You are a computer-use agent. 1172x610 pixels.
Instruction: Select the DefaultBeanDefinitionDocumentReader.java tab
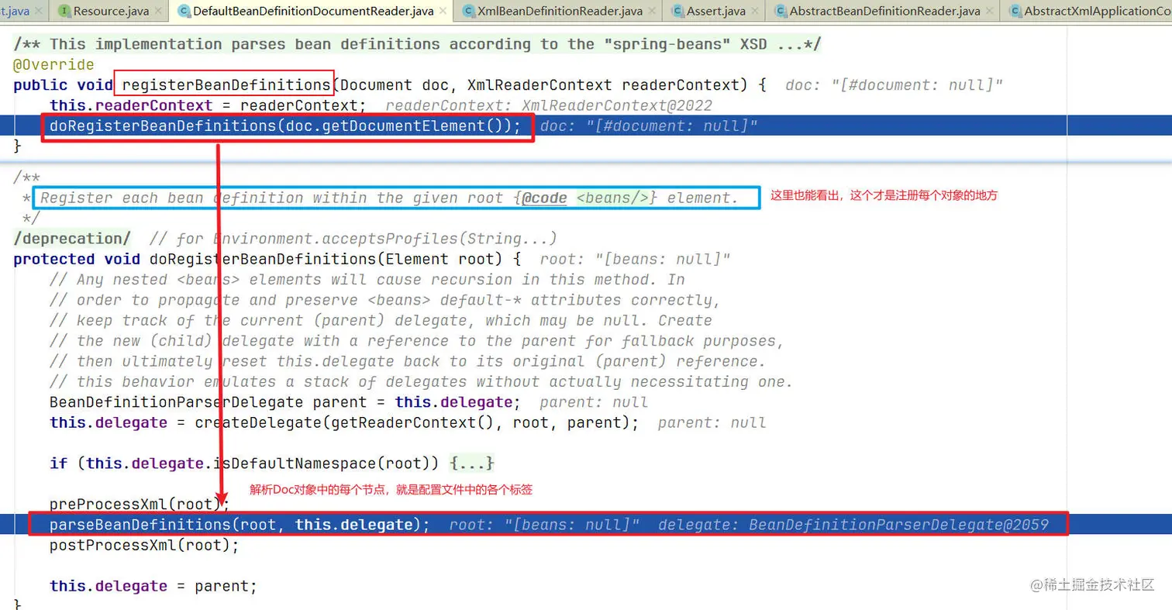coord(313,12)
